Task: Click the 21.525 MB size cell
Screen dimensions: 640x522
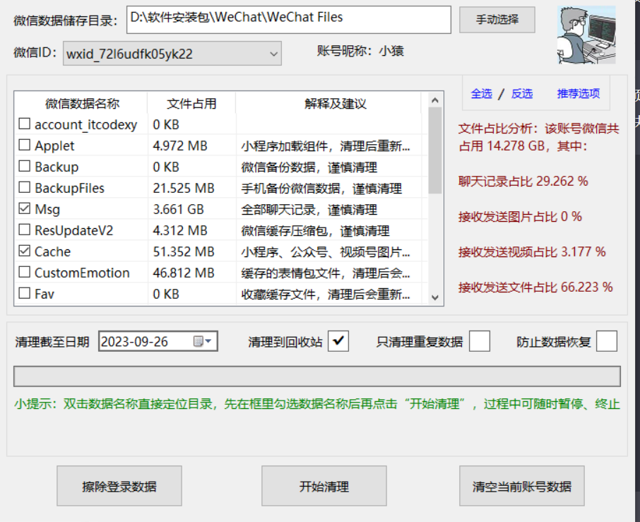Action: (x=184, y=188)
